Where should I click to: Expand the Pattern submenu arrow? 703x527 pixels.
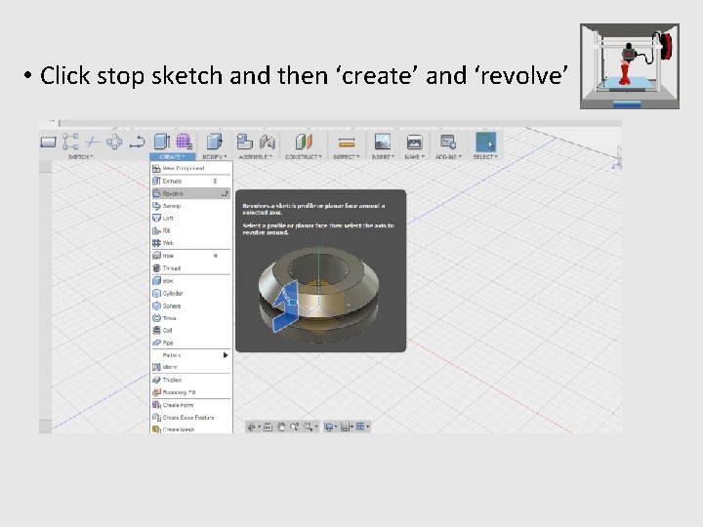(x=226, y=355)
